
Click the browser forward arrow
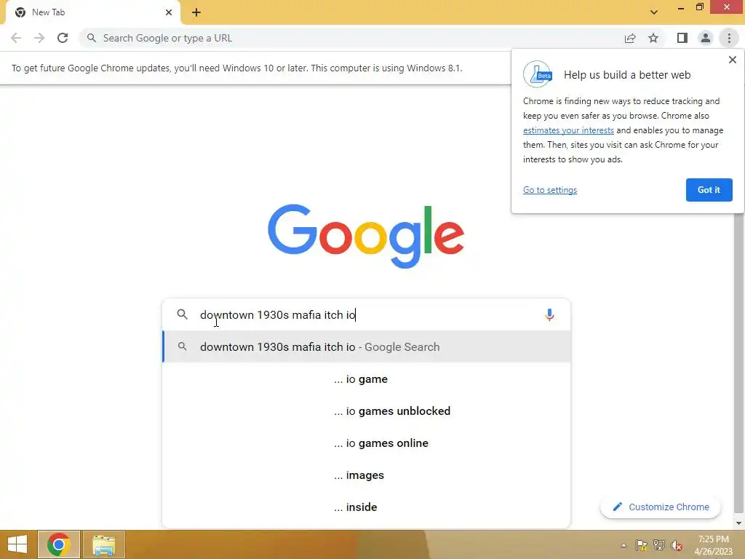pyautogui.click(x=39, y=38)
